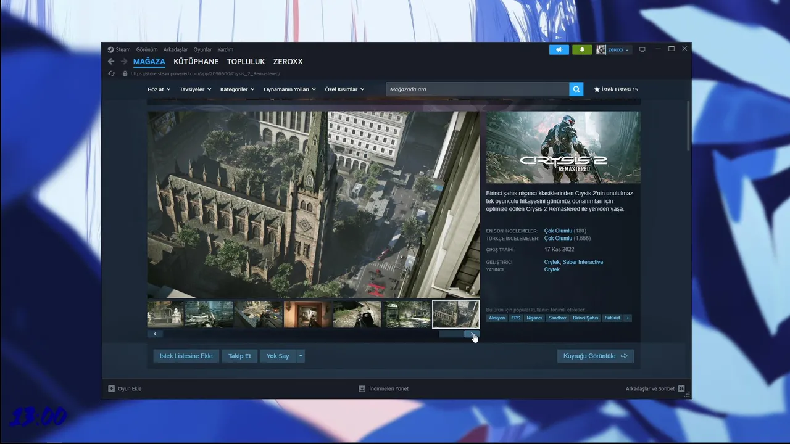Open the Saber Interactive developer link
Image resolution: width=790 pixels, height=444 pixels.
click(583, 262)
